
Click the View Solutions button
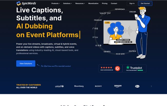tap(26, 63)
